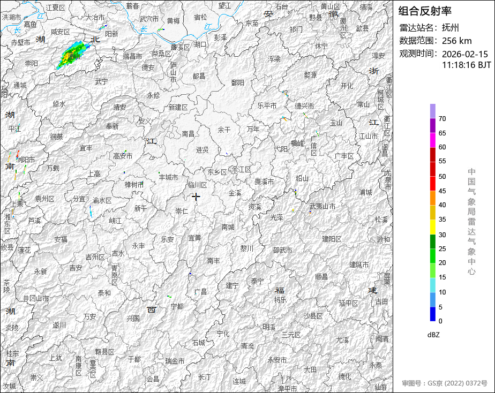Image resolution: width=495 pixels, height=393 pixels.
Task: Click the observation date 2026-02-15
Action: (x=464, y=54)
